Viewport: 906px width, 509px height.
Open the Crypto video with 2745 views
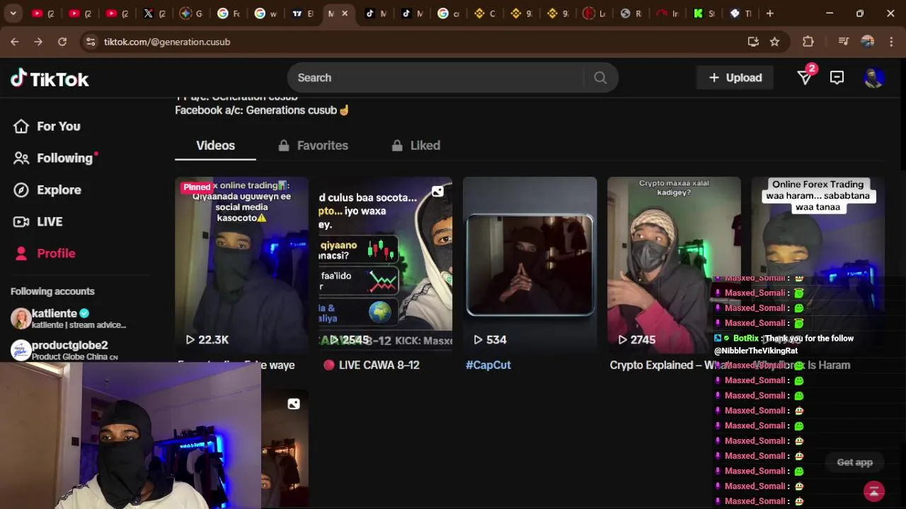674,265
